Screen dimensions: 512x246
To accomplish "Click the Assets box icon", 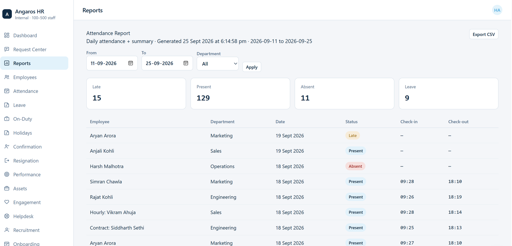I will click(x=7, y=188).
